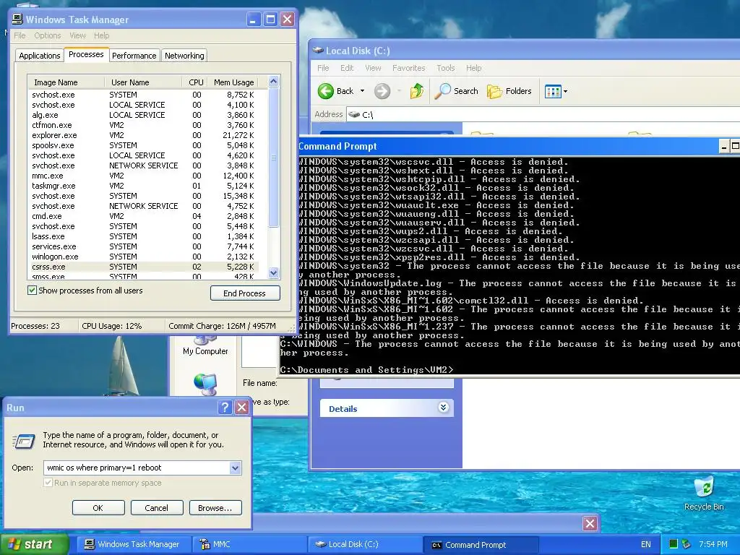Switch to Command Prompt taskbar button
This screenshot has height=555, width=740.
pos(481,545)
